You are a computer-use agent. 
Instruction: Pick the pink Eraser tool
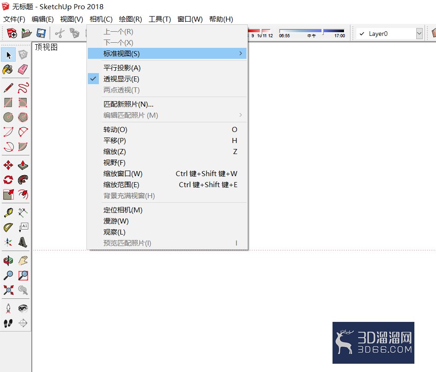tap(23, 69)
